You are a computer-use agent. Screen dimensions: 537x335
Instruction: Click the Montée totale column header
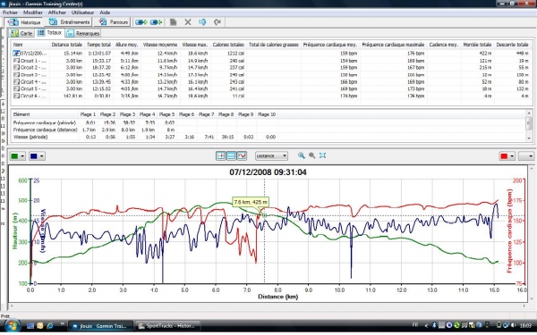click(x=477, y=45)
